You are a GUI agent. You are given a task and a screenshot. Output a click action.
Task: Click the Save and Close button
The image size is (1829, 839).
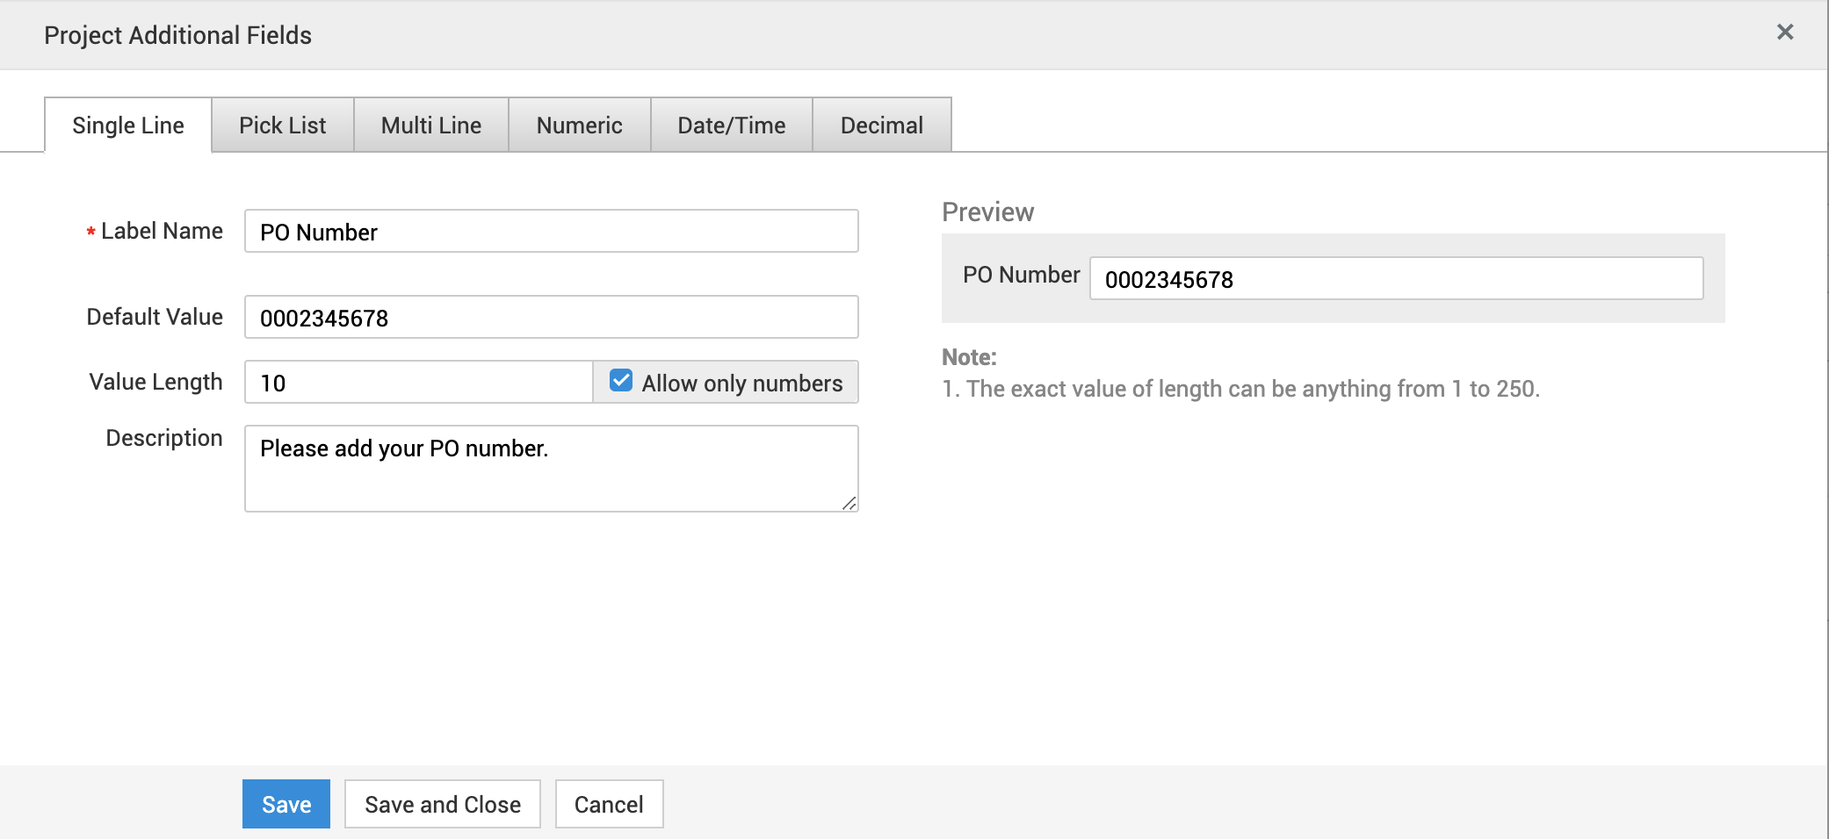(443, 805)
